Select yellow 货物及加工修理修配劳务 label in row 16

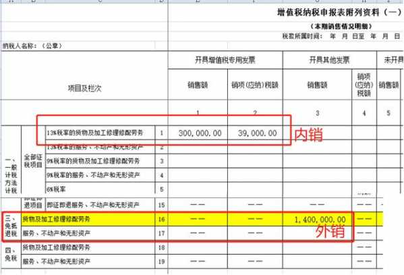click(88, 219)
